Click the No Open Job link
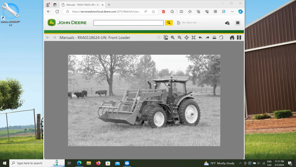Viewport: 296px width, 167px height. click(189, 23)
